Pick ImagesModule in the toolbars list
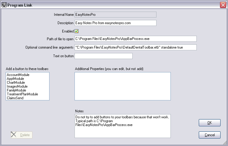This screenshot has height=146, width=228. coord(17,86)
